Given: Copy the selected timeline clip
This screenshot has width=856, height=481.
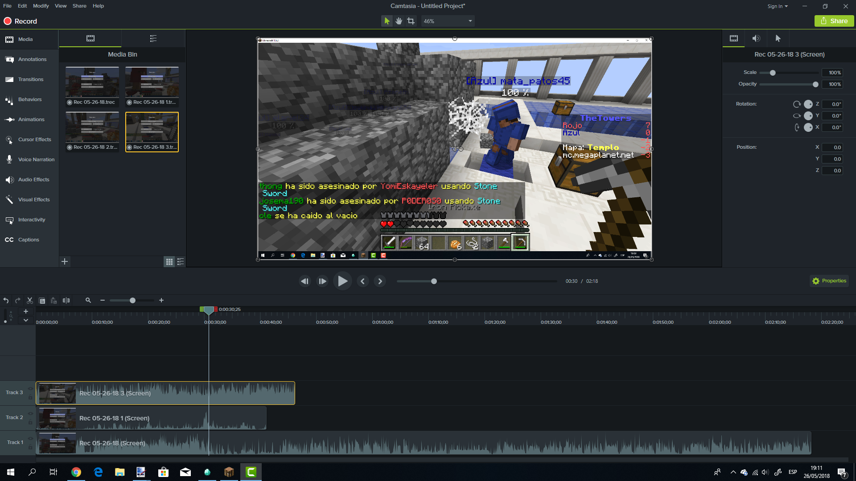Looking at the screenshot, I should point(42,301).
